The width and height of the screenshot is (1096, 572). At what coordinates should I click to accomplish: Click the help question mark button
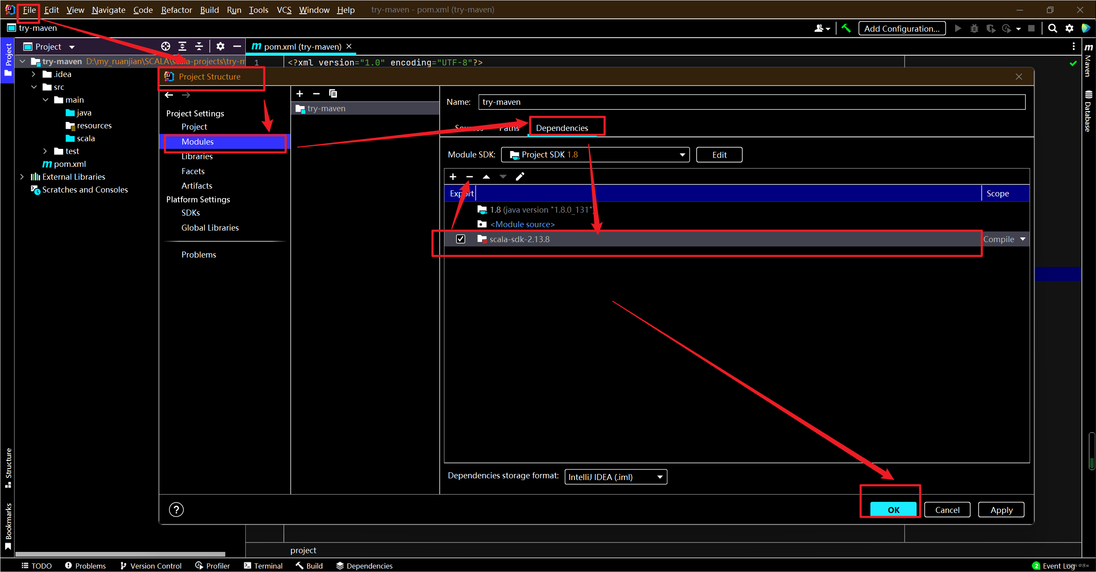point(176,510)
